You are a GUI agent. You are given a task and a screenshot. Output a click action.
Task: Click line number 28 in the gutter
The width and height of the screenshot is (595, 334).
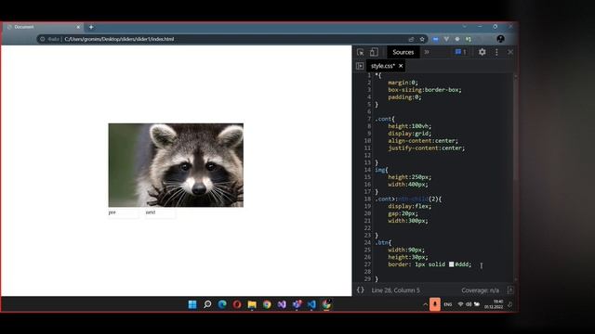[367, 272]
